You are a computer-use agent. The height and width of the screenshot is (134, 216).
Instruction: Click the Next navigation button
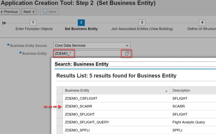29,12
